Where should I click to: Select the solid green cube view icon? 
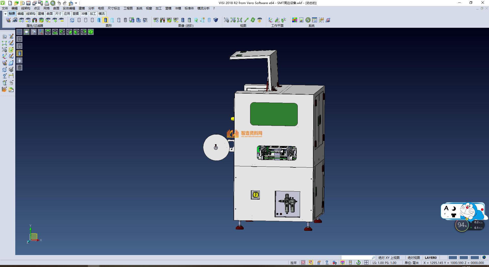[91, 32]
